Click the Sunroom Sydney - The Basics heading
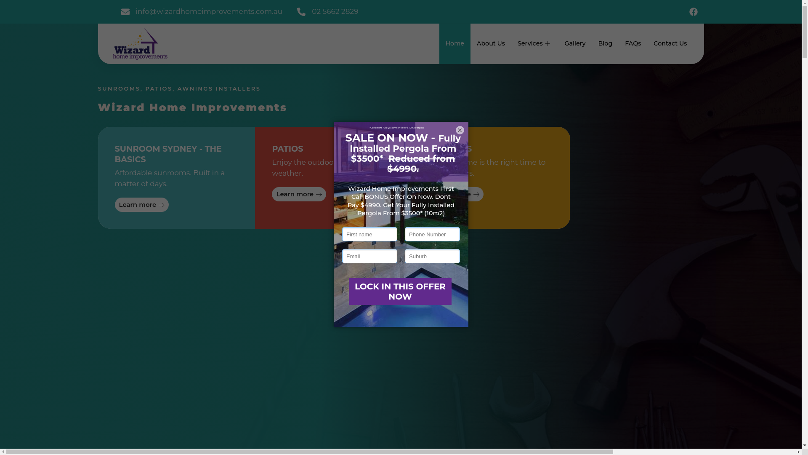The height and width of the screenshot is (455, 808). [168, 154]
